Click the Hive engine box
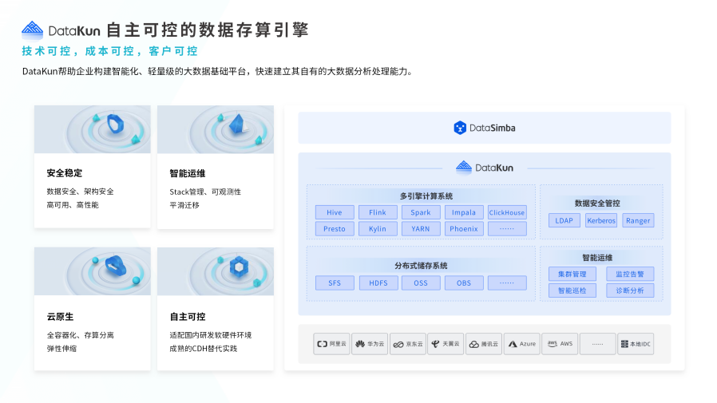This screenshot has width=717, height=403. (x=335, y=212)
